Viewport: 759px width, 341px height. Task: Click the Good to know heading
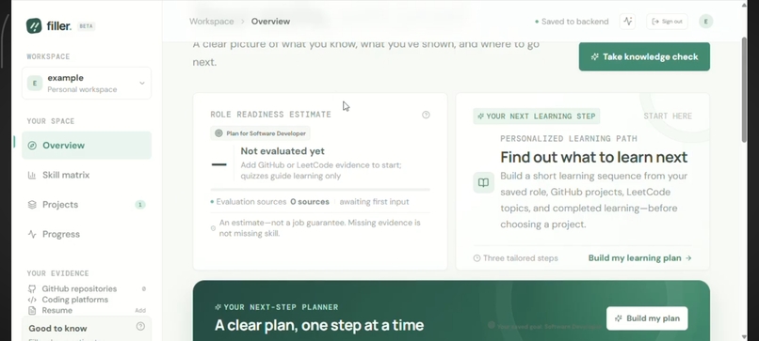[57, 329]
